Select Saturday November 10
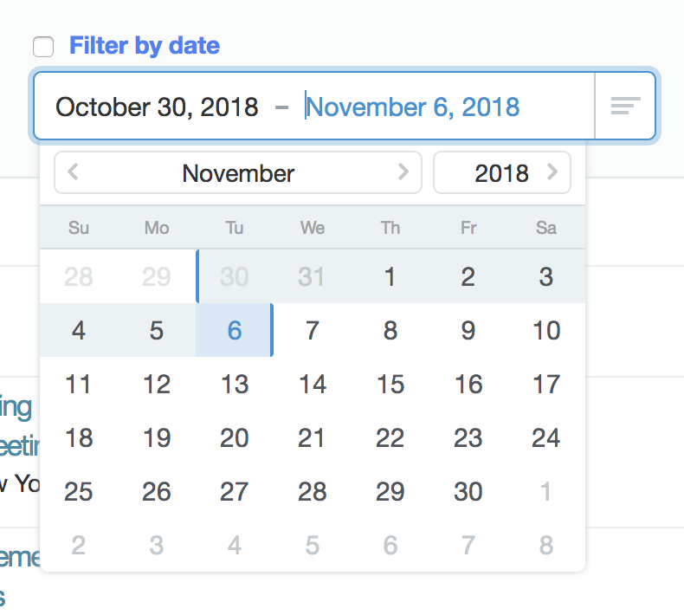The image size is (684, 615). click(x=546, y=330)
